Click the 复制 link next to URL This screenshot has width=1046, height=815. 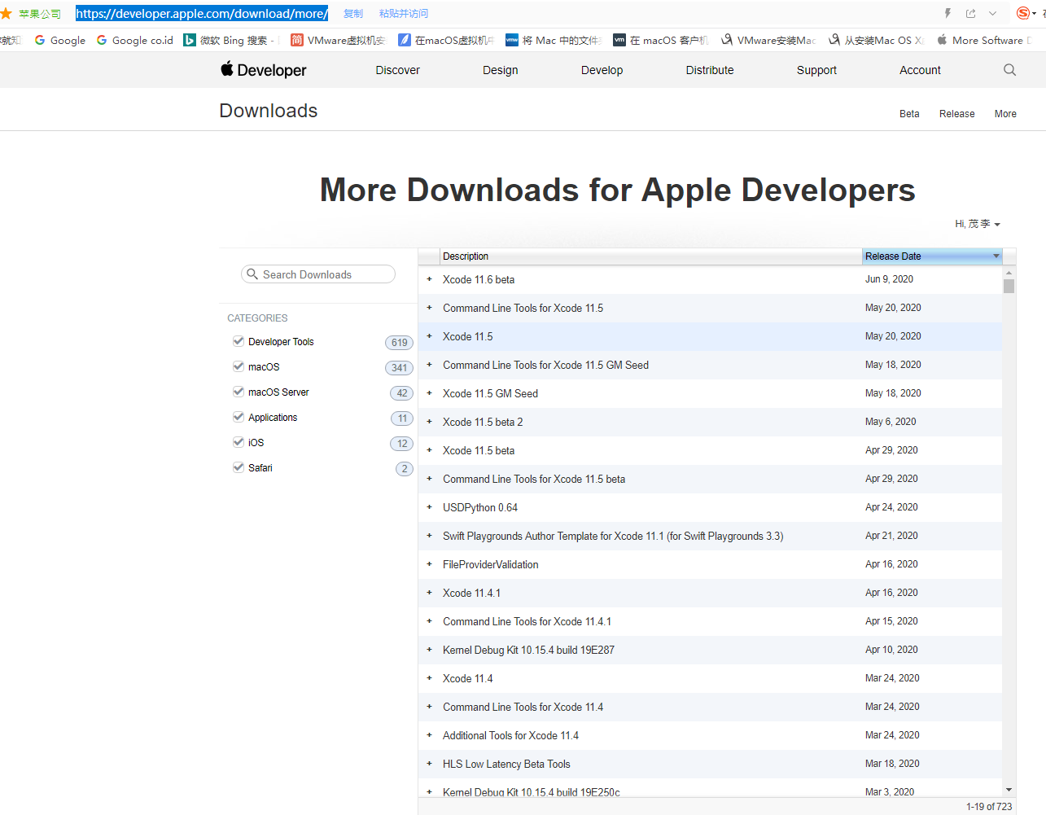point(353,14)
